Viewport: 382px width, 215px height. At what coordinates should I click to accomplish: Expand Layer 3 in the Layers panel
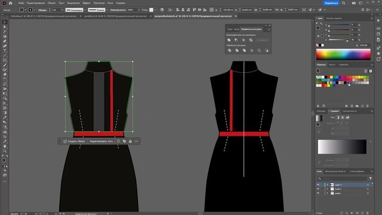(x=328, y=185)
